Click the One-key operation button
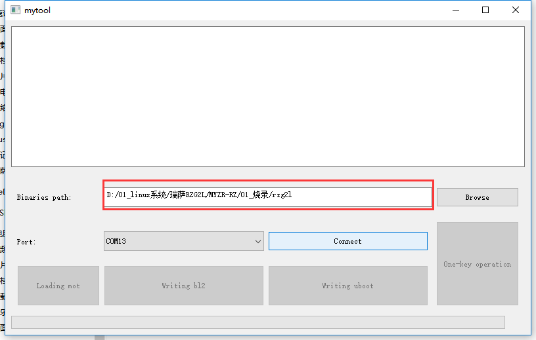The image size is (536, 340). click(x=477, y=263)
